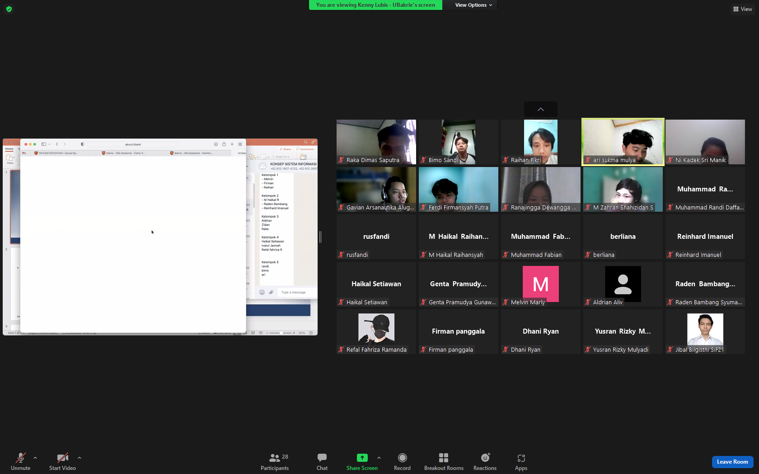
Task: Click the Type a message field
Action: coord(297,293)
